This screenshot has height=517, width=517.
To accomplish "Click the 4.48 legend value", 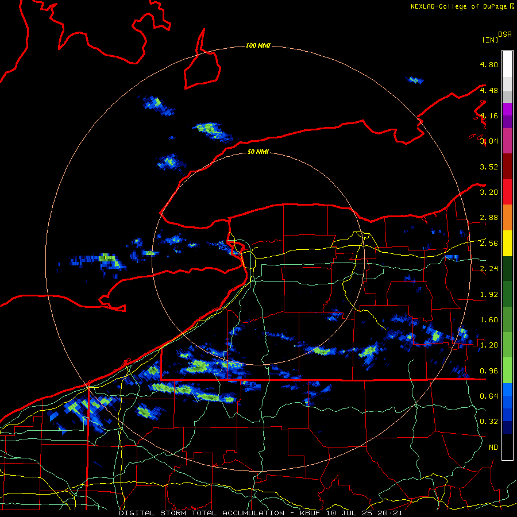I will (x=489, y=90).
